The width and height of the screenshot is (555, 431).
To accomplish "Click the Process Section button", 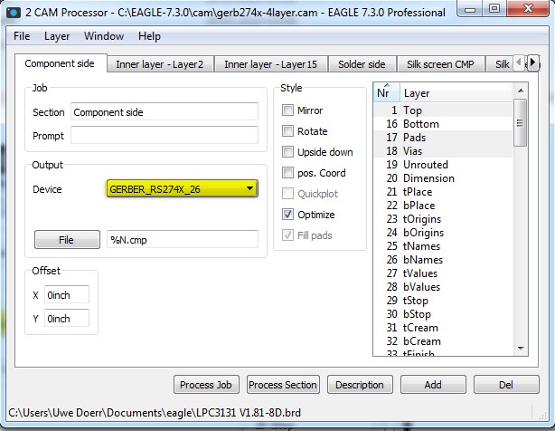I will pos(283,385).
